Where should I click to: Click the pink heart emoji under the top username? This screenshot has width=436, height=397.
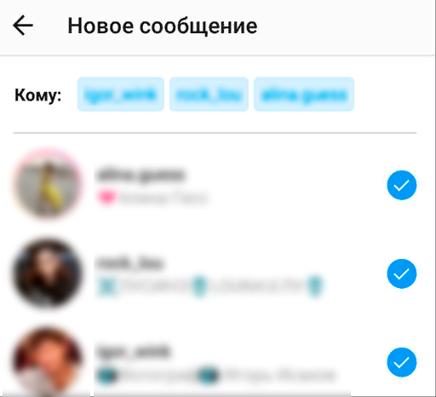pyautogui.click(x=106, y=197)
